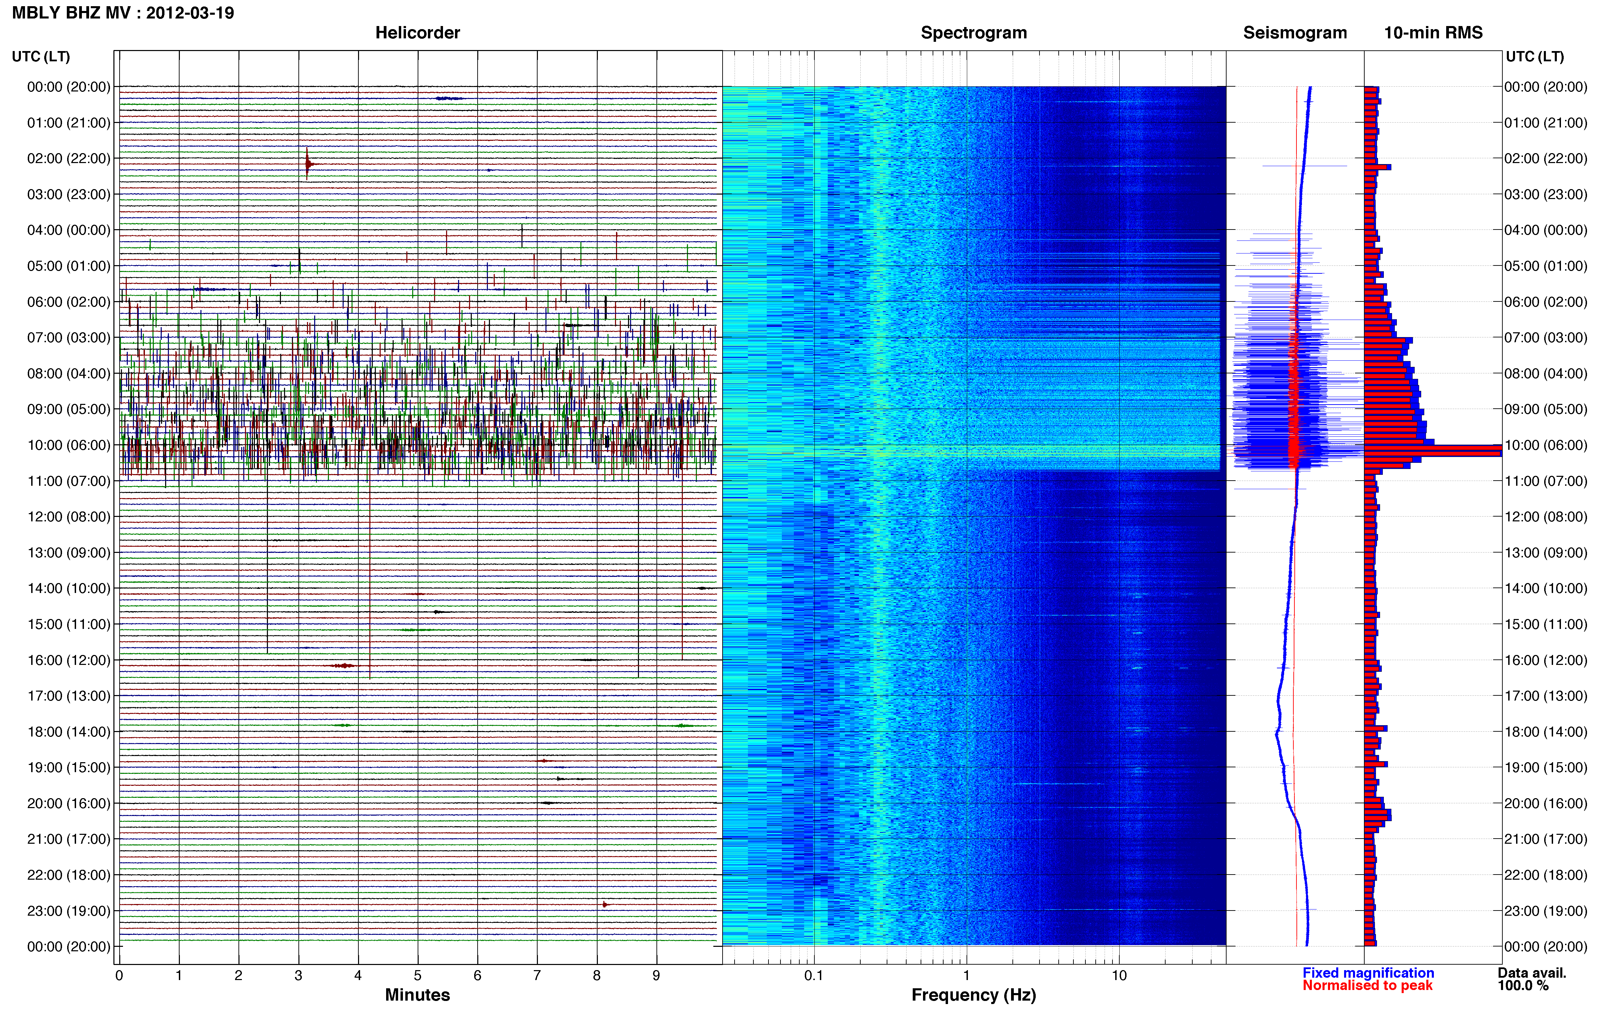1624x1015 pixels.
Task: Click 12:00 (08:00) on the Helicorder time axis
Action: (69, 517)
